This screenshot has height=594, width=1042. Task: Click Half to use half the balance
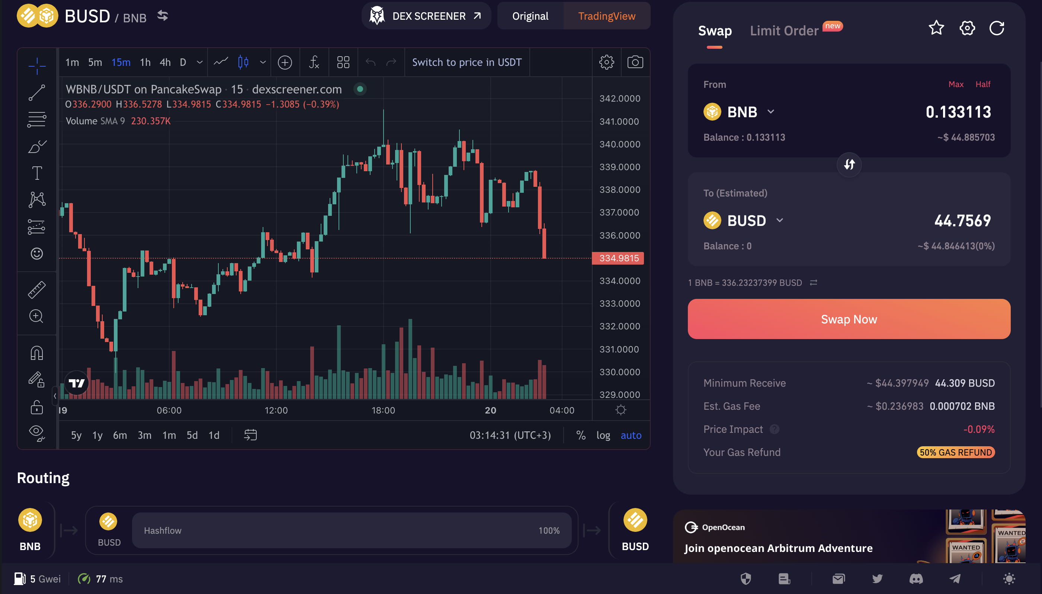(982, 84)
